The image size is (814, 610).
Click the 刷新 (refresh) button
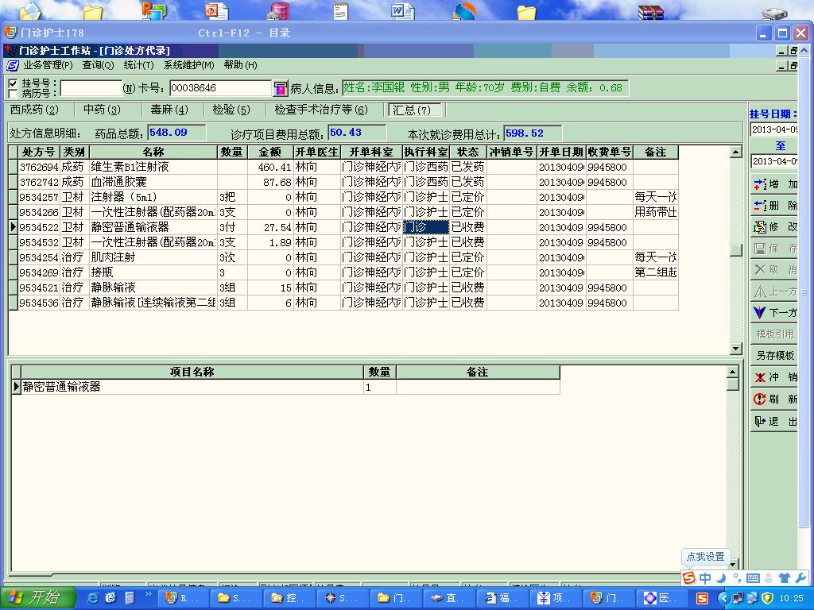point(774,399)
